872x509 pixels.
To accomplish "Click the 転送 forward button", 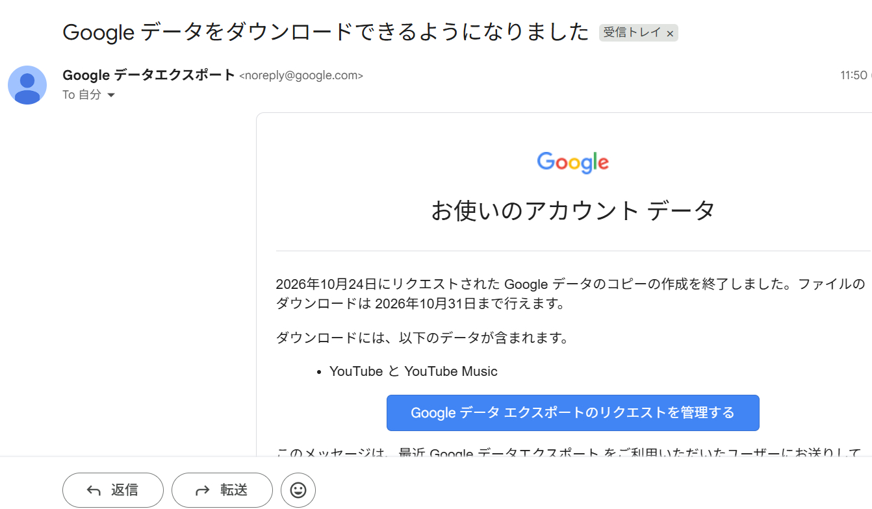I will (222, 490).
